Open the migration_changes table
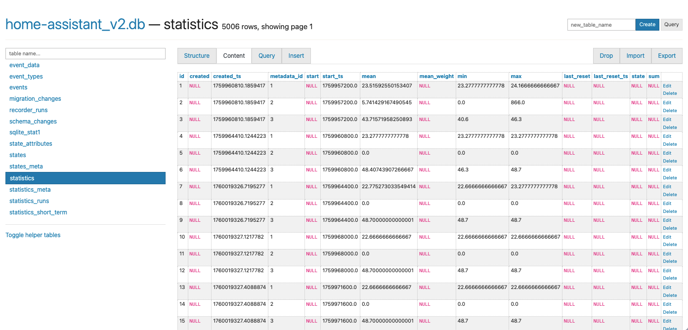Screen dimensions: 688x330 coord(35,99)
